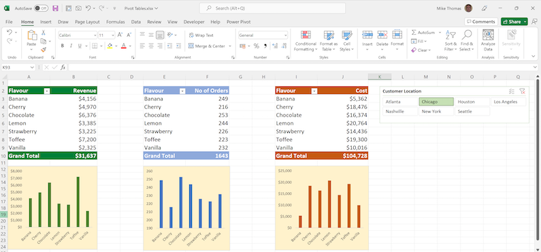Click the Conditional Formatting icon
The image size is (541, 252).
[306, 35]
